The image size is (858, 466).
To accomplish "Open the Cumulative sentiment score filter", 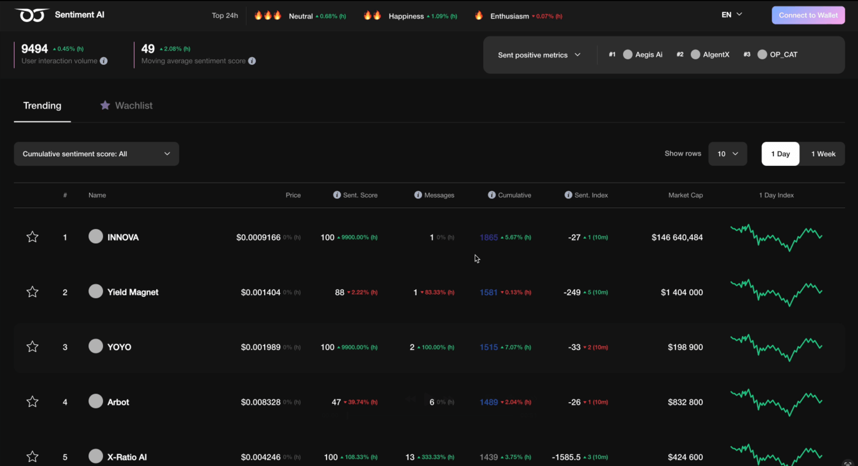I will (x=96, y=154).
